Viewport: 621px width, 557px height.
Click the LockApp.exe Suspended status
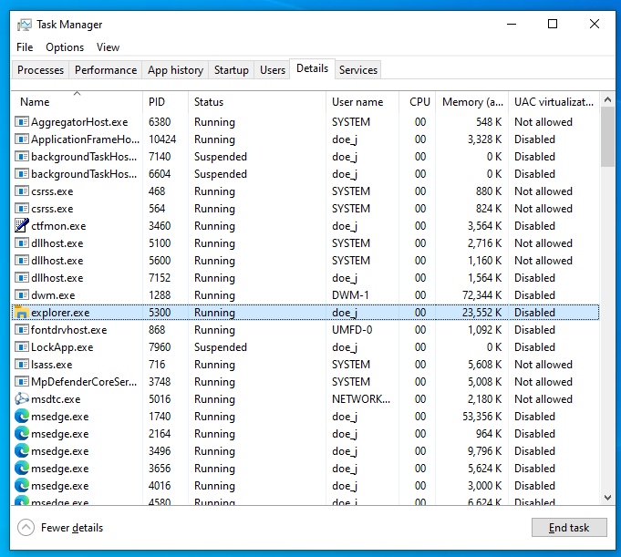click(220, 347)
